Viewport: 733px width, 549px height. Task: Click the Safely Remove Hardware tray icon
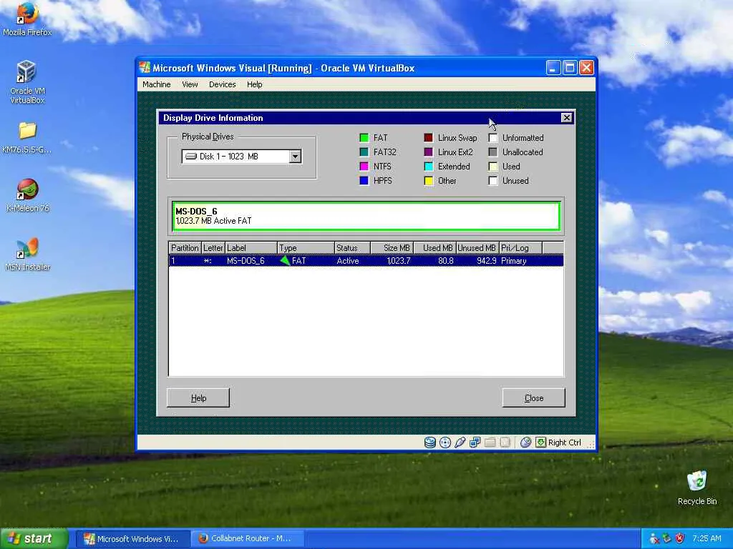[x=666, y=538]
